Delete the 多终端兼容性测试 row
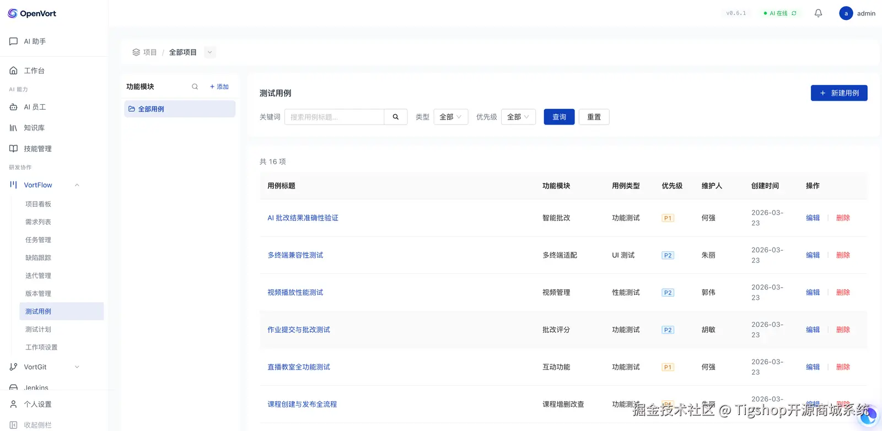 tap(843, 255)
